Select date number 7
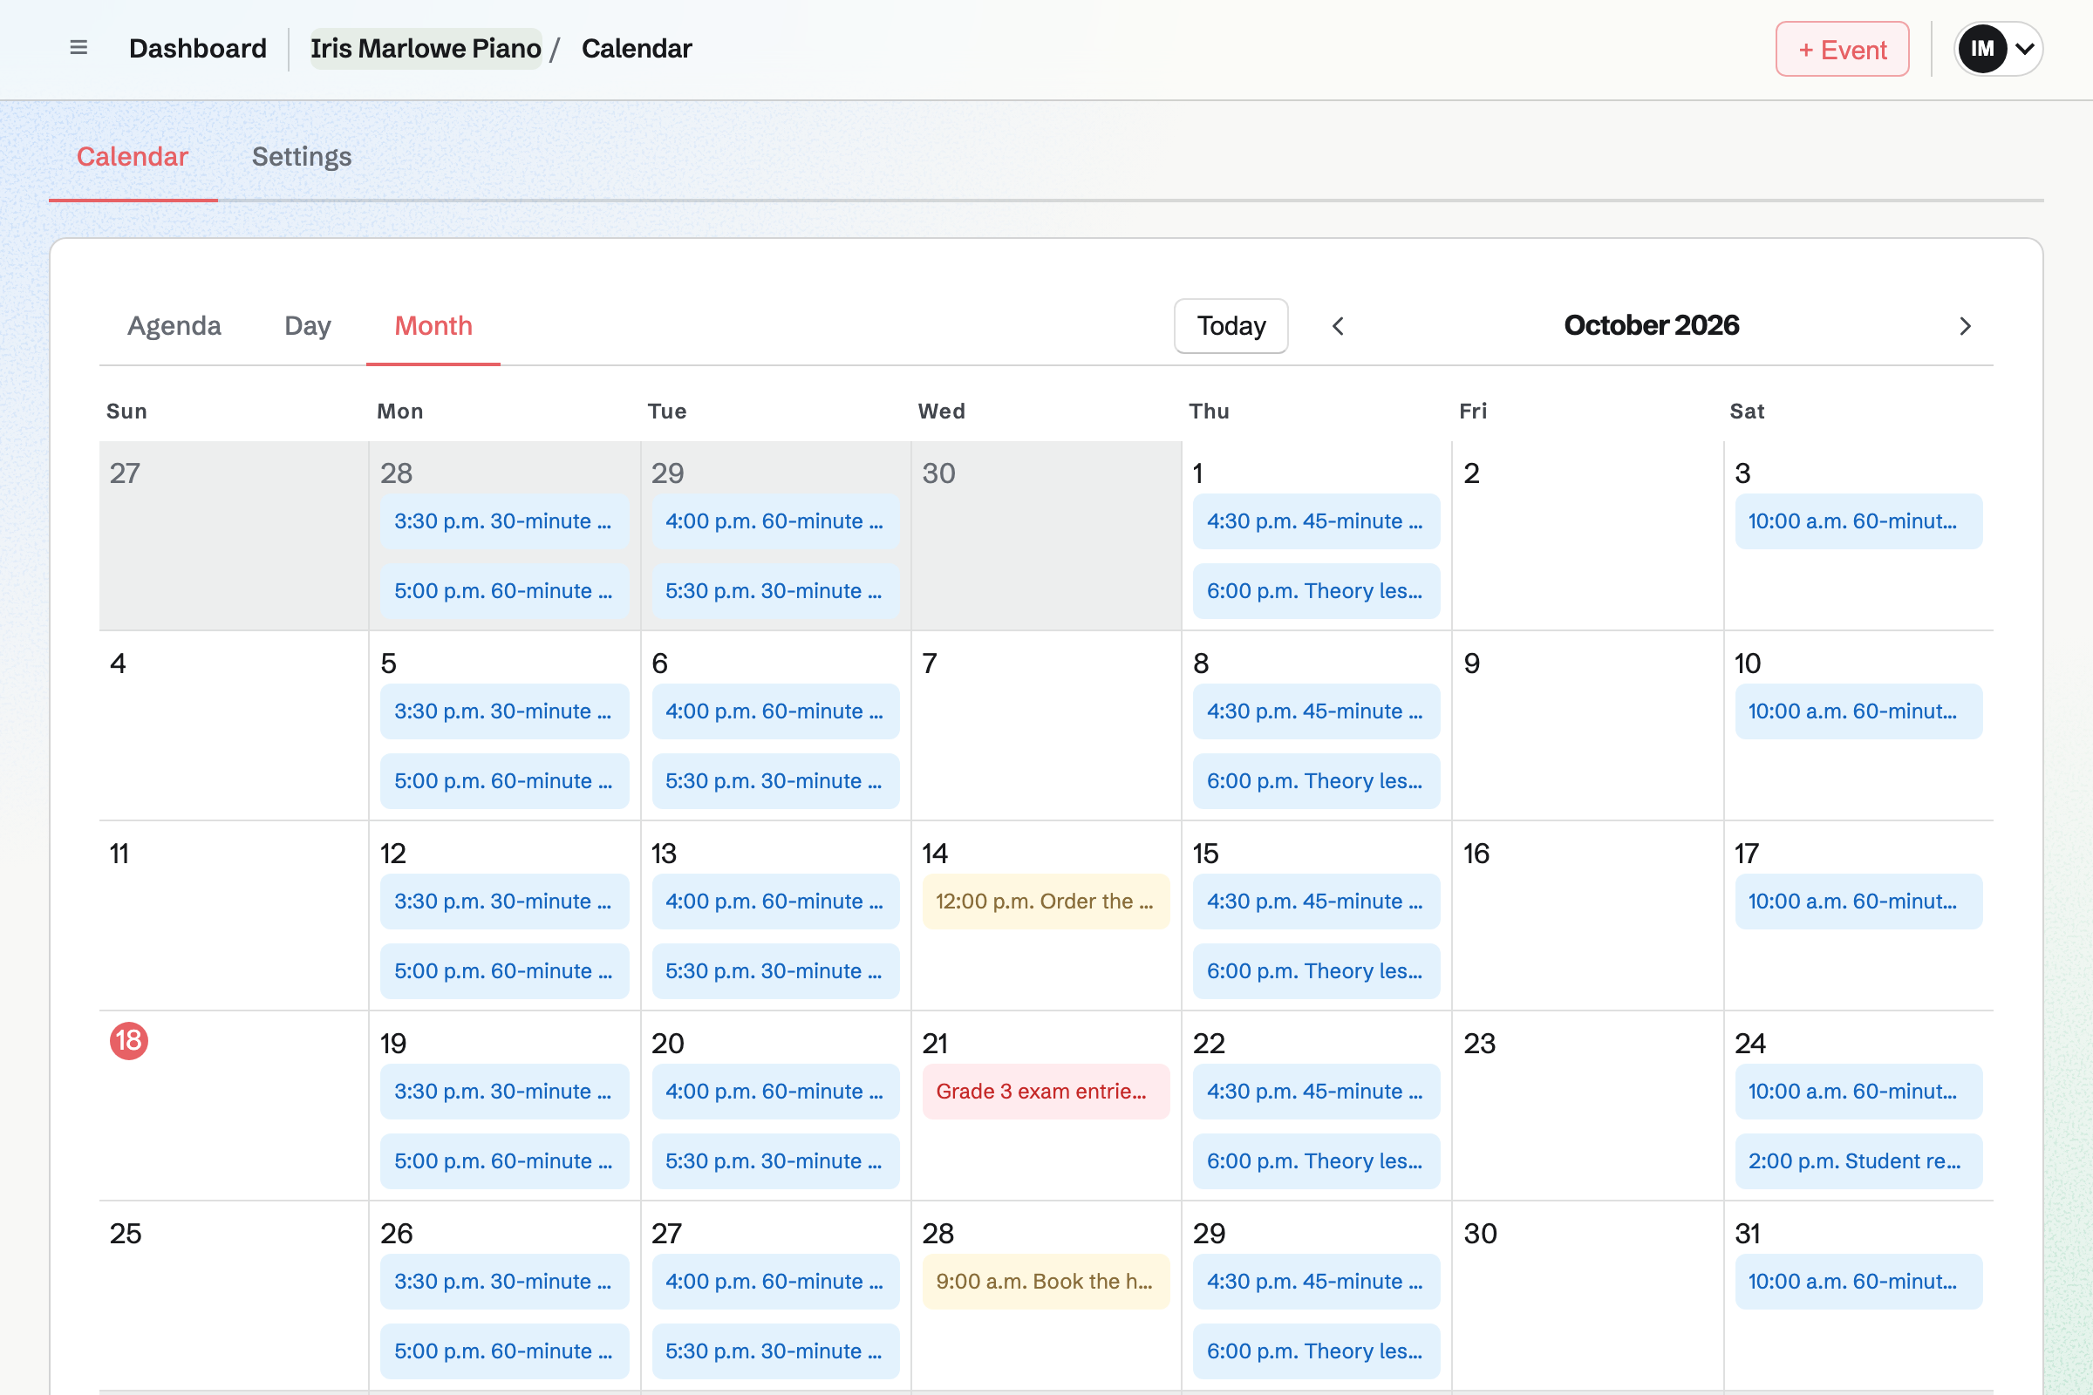Image resolution: width=2093 pixels, height=1395 pixels. 930,663
